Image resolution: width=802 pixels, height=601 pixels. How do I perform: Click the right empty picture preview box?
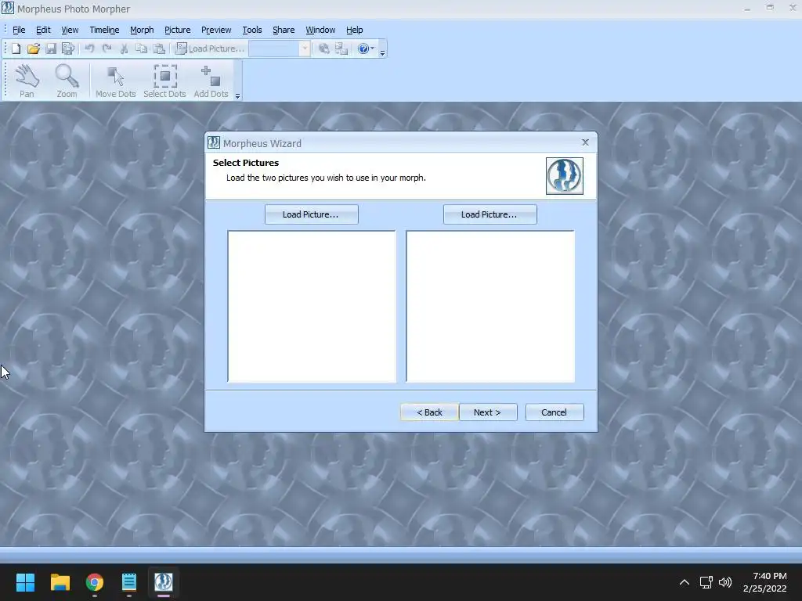[490, 306]
